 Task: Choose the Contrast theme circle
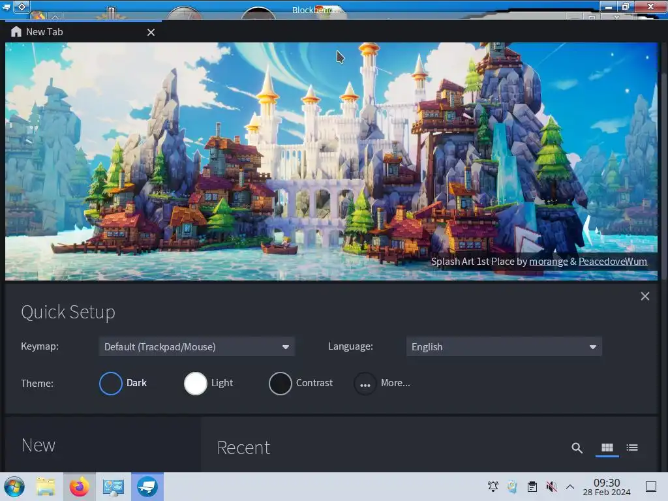281,384
